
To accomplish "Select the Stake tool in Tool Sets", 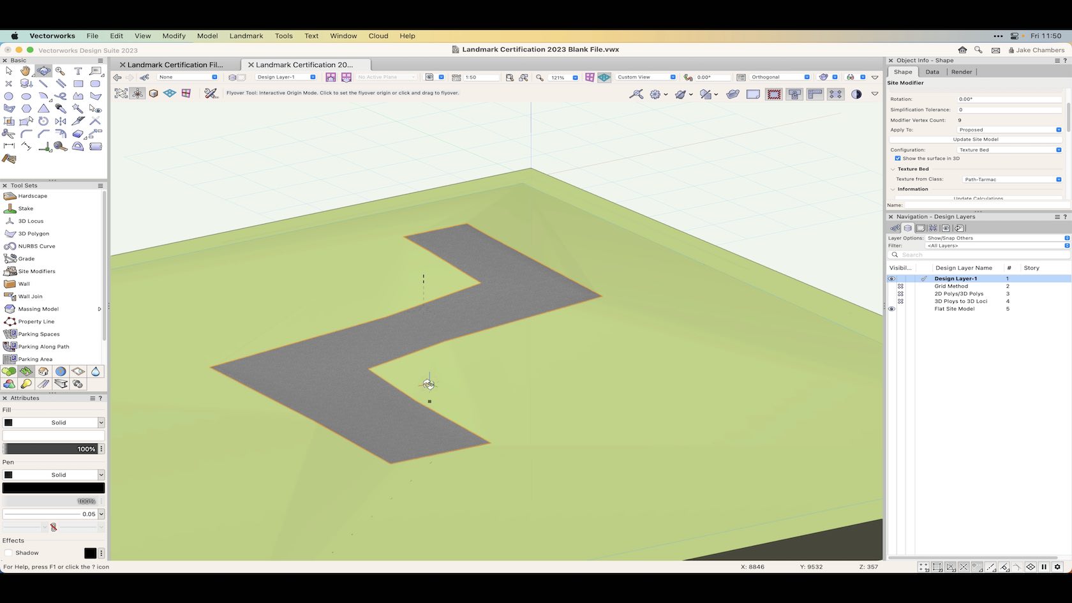I will click(26, 208).
